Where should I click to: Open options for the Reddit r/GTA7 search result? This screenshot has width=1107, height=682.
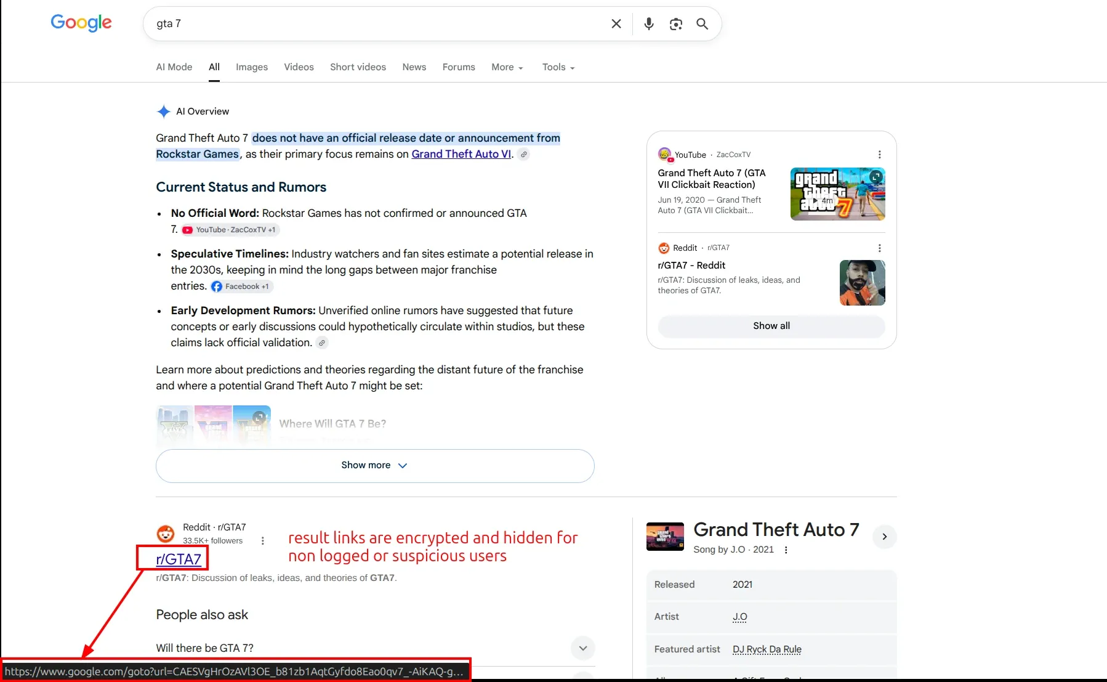tap(263, 541)
